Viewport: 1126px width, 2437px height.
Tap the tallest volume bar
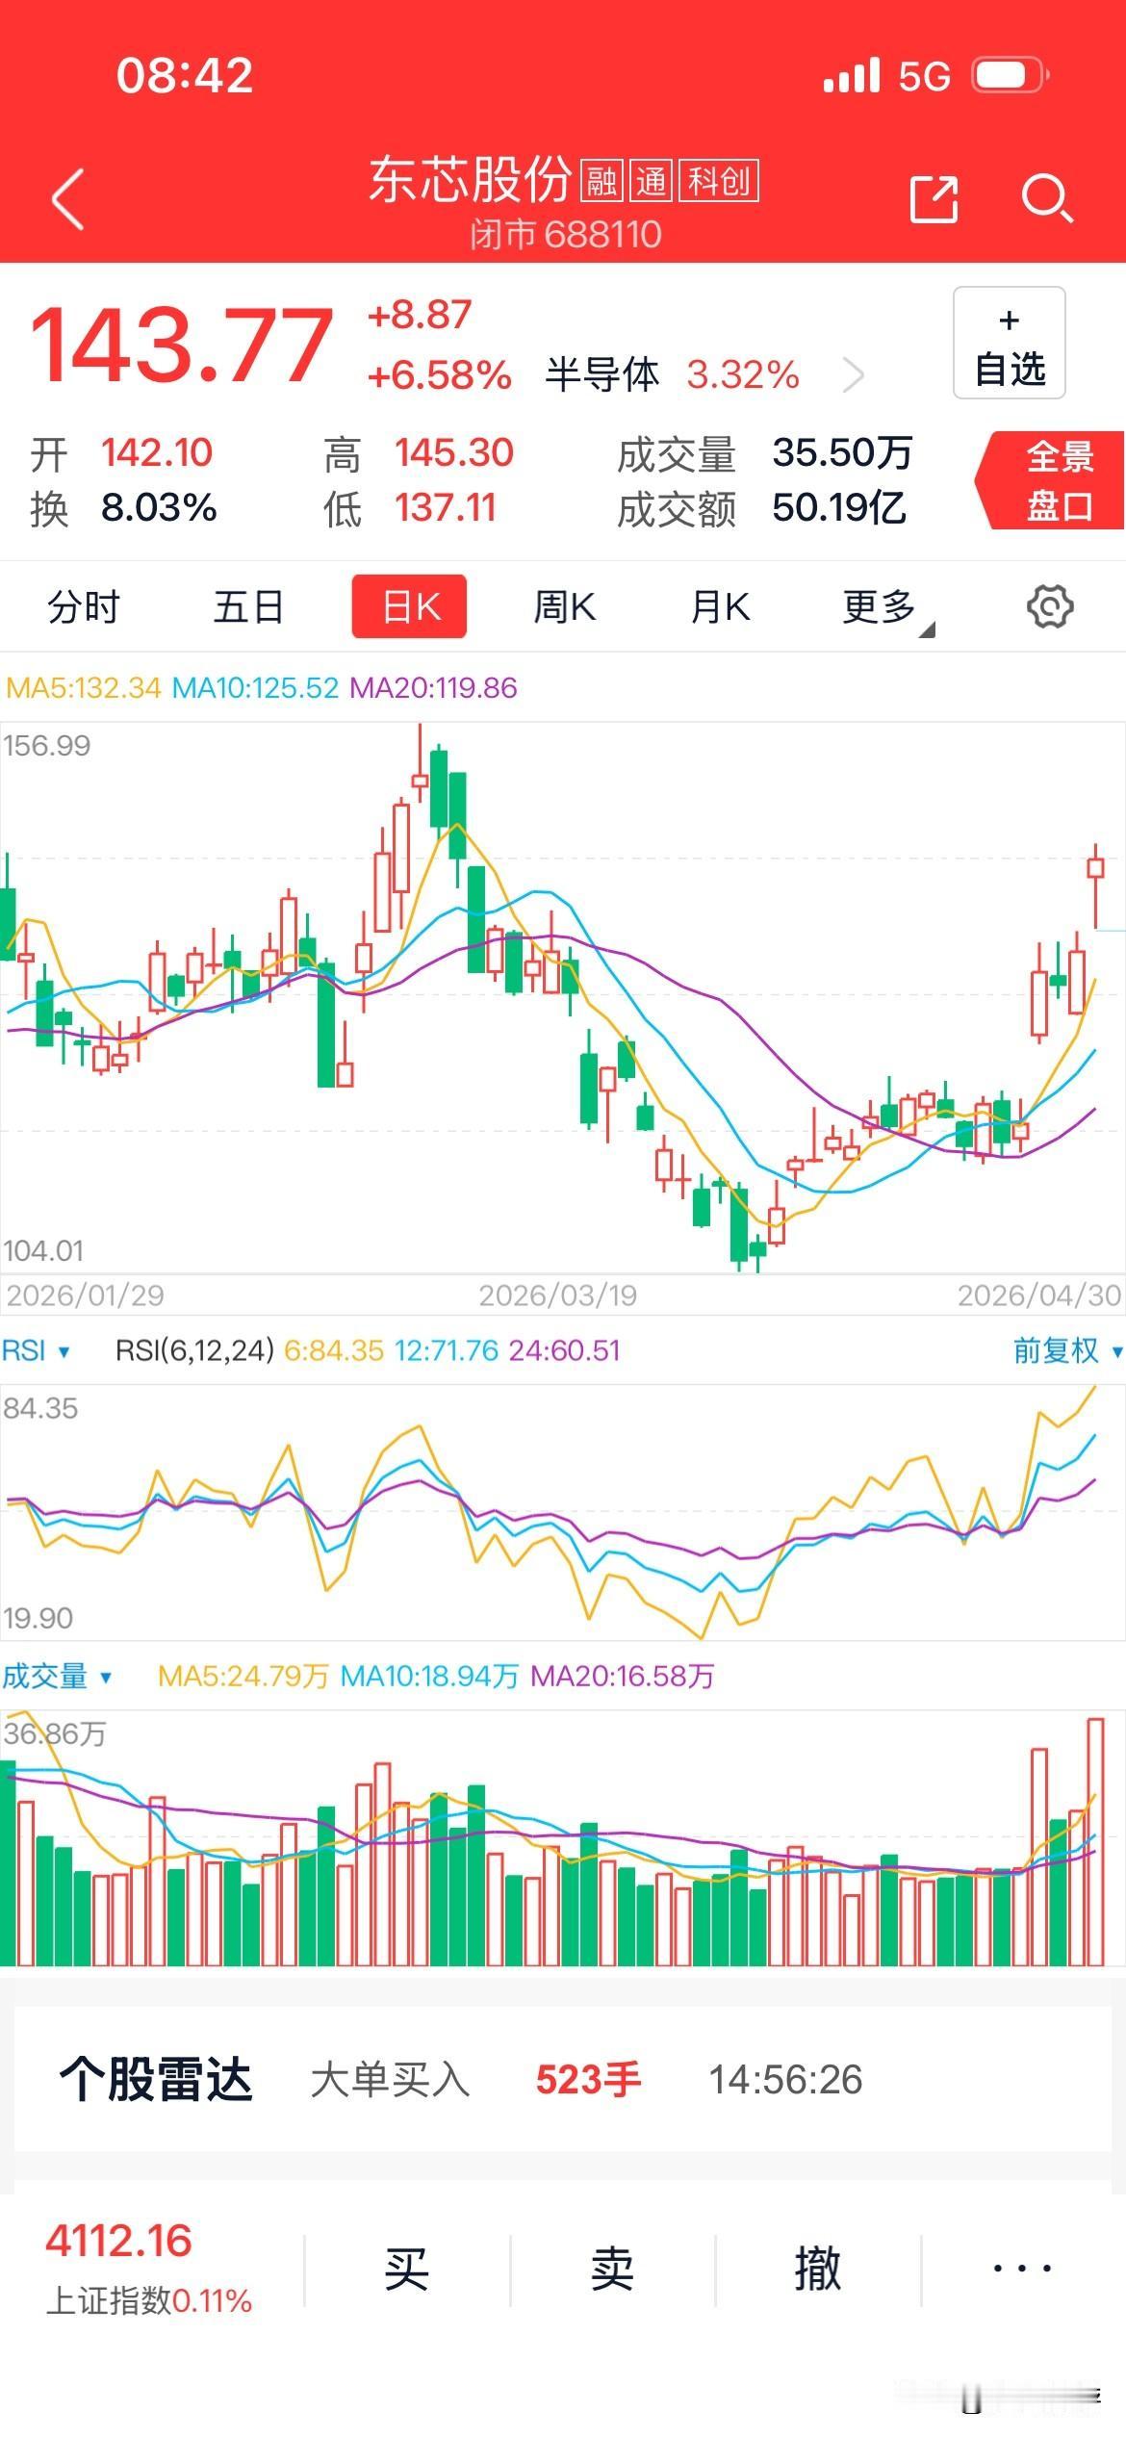[1095, 1840]
